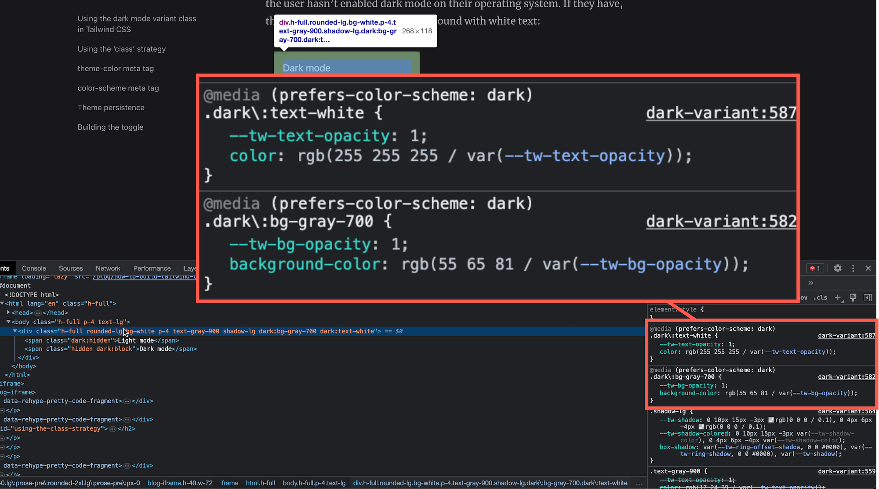
Task: Jump to color-scheme meta tag section
Action: pyautogui.click(x=118, y=88)
